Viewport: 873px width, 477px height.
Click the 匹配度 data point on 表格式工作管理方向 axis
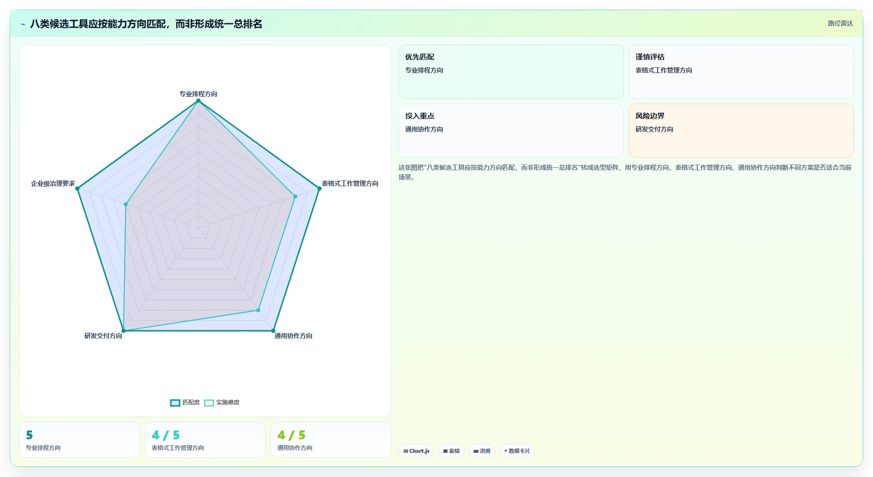click(x=319, y=189)
